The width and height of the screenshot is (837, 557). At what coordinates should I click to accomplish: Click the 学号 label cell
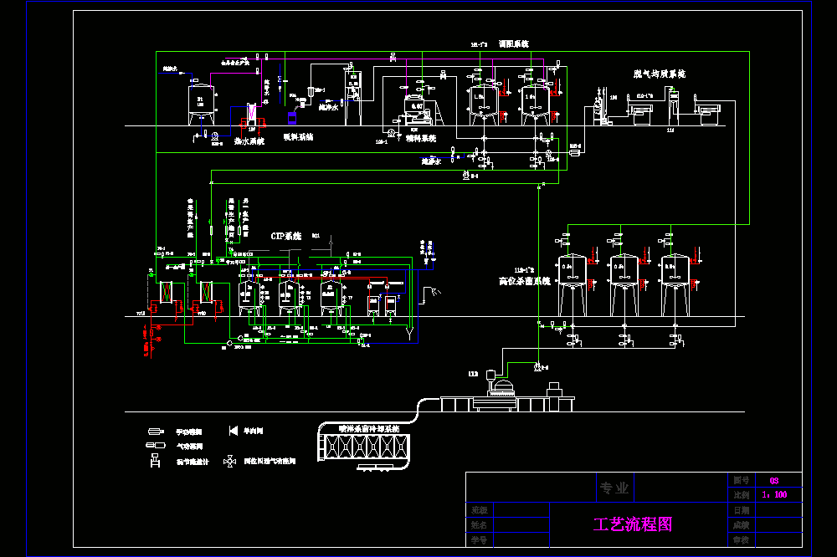pos(480,540)
